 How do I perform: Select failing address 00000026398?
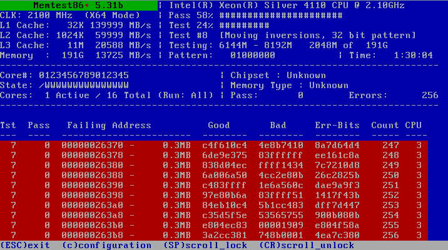click(x=92, y=195)
